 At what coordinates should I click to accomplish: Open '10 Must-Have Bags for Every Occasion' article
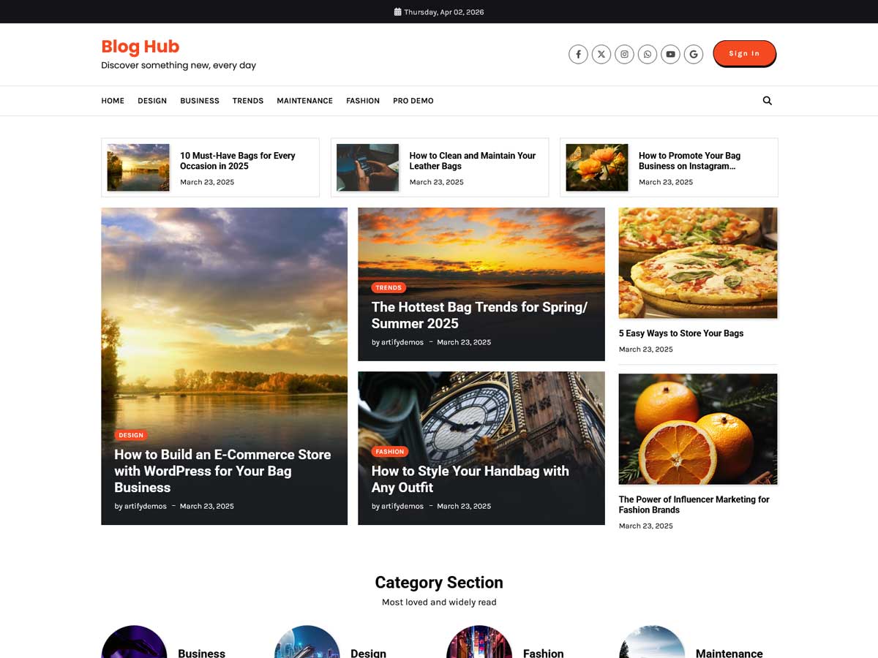[x=237, y=161]
